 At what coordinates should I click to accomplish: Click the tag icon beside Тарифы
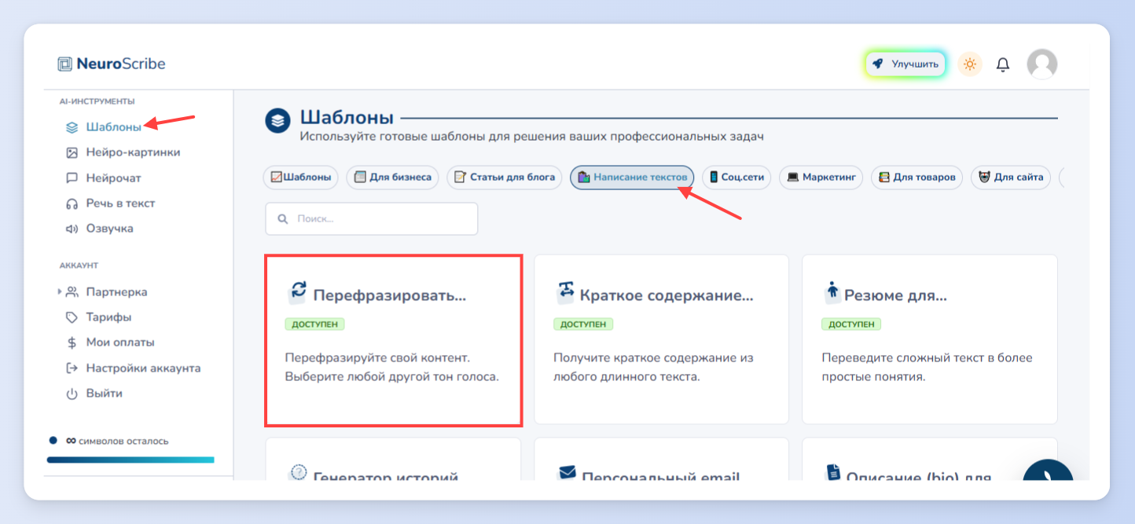72,317
